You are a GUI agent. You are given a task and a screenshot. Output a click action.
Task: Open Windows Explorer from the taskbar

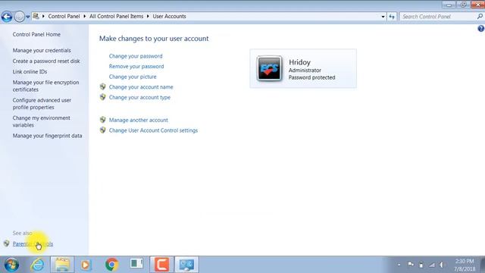(x=62, y=265)
